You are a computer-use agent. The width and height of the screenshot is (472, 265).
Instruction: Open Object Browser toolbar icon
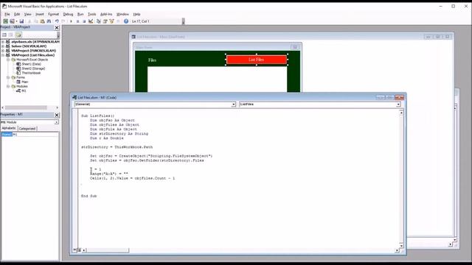point(111,21)
